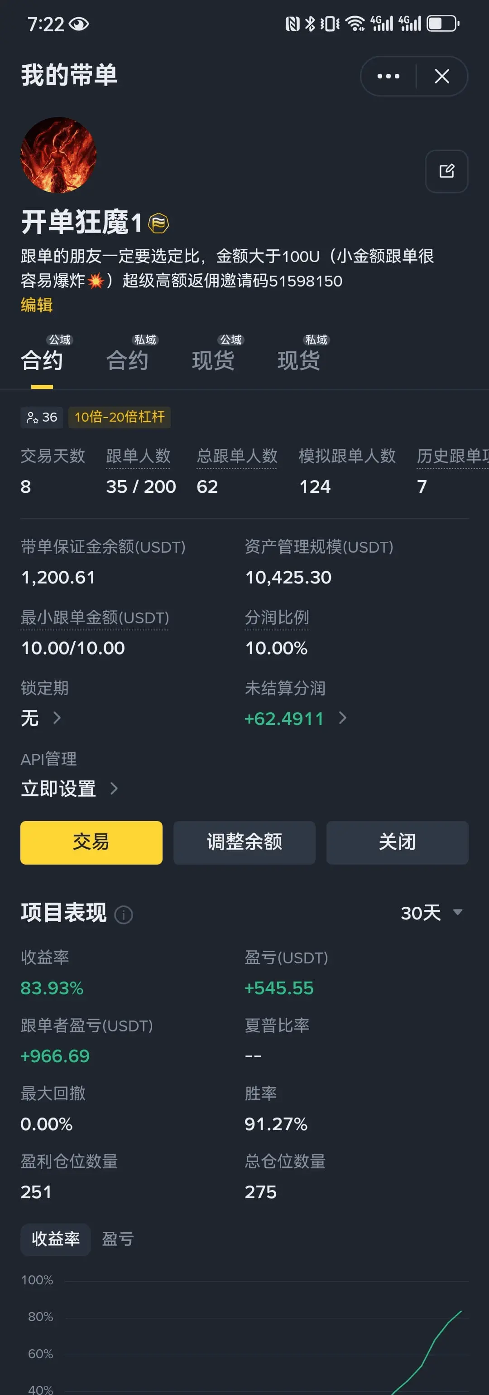Open 未结算分润 +62.4911 details arrow
Screen dimensions: 489x1395
(342, 718)
